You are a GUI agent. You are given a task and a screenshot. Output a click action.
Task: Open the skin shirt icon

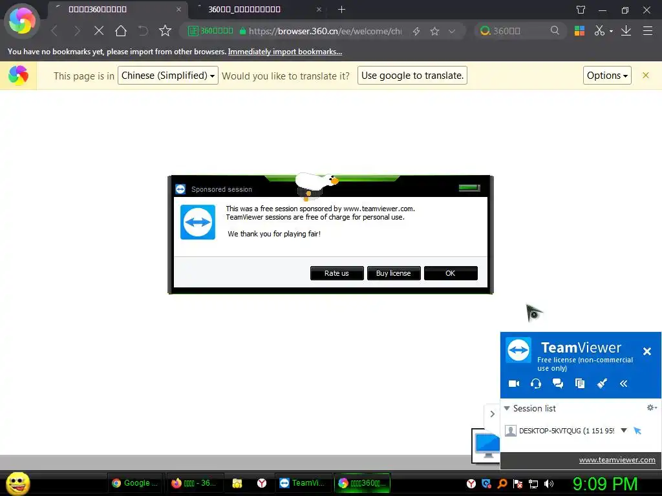tap(581, 10)
